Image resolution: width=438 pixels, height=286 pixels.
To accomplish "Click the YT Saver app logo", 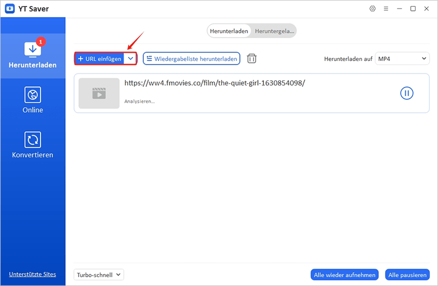I will pos(9,9).
